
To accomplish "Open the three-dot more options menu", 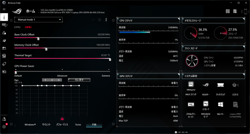I will 106,20.
